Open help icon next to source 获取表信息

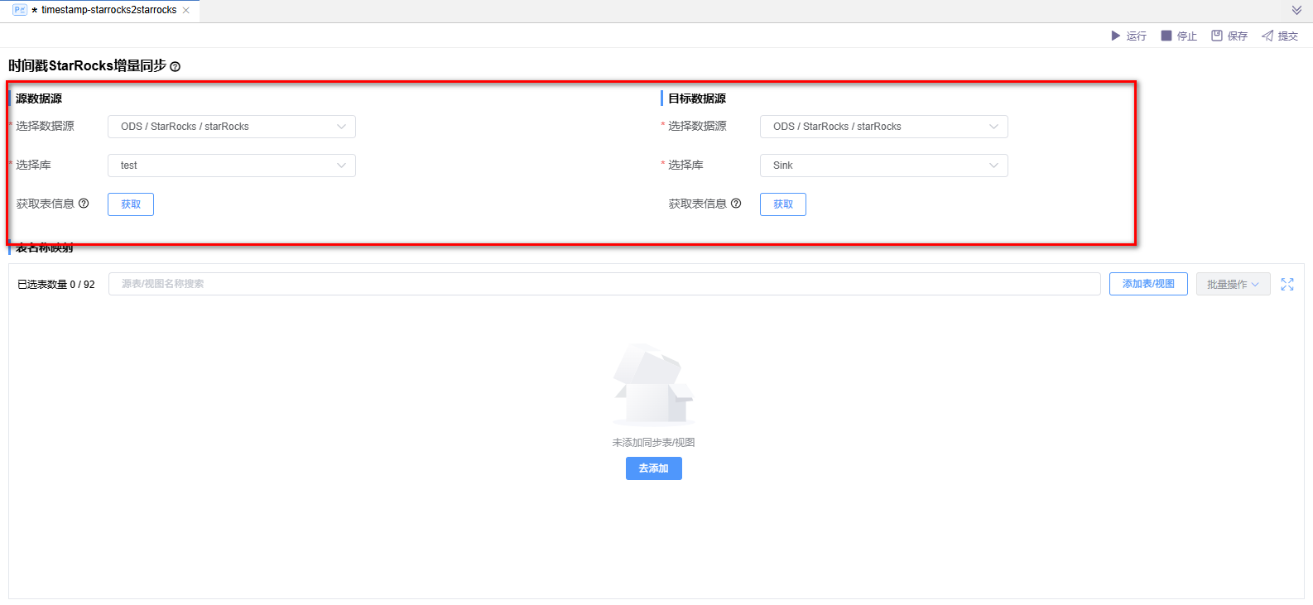tap(84, 204)
